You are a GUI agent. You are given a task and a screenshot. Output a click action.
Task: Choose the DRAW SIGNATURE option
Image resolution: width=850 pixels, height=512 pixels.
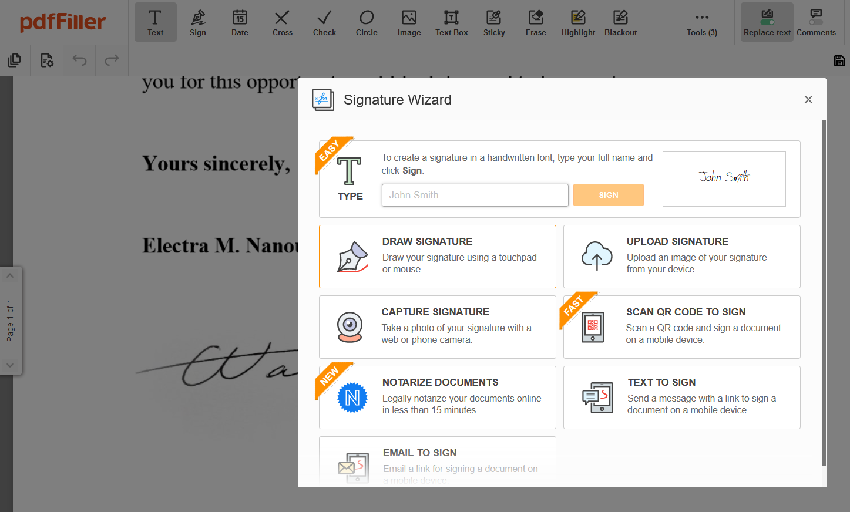click(437, 257)
